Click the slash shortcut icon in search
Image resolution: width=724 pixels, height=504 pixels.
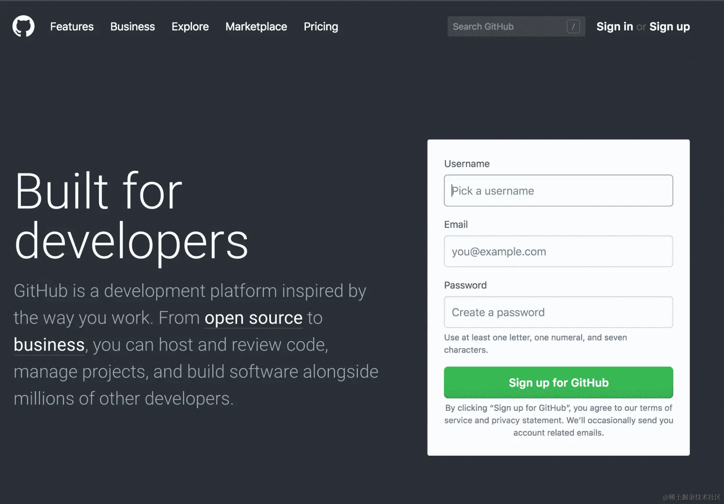point(573,26)
